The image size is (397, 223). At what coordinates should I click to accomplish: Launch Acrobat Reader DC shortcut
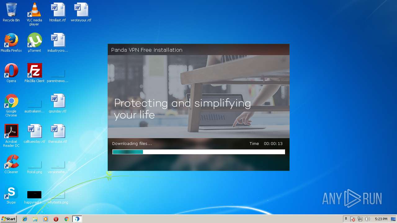(11, 136)
